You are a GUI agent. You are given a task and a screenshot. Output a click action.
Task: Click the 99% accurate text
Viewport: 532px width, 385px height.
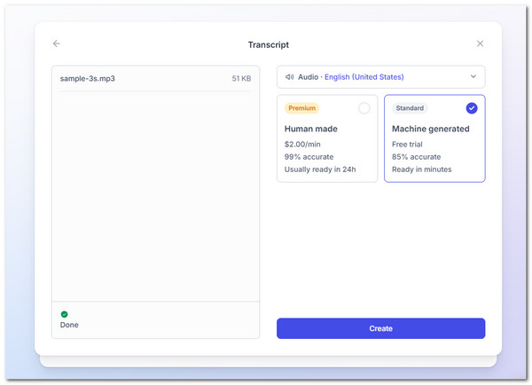[309, 157]
